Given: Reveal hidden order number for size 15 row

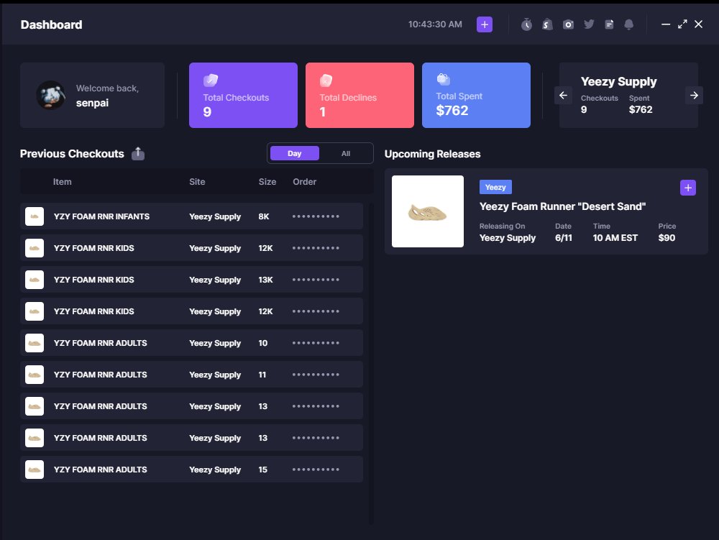Looking at the screenshot, I should pyautogui.click(x=316, y=470).
